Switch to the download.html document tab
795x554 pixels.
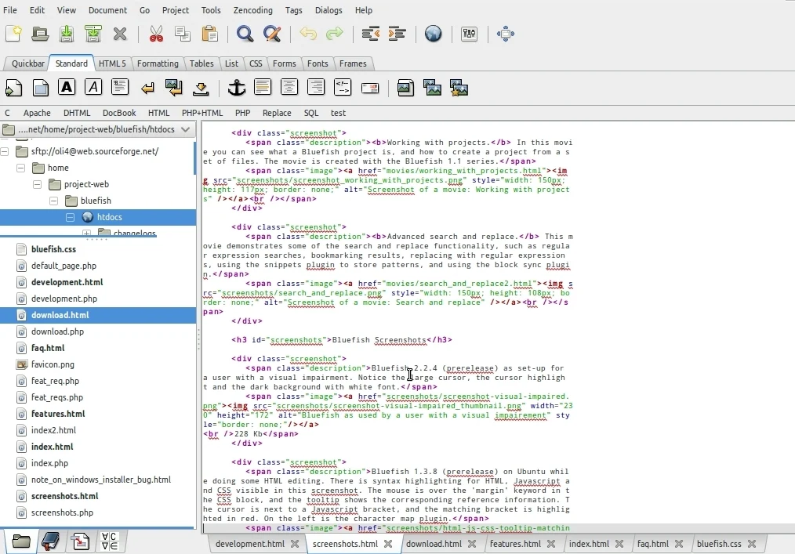(434, 544)
